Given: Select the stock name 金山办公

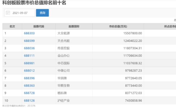Looking at the screenshot, I should click(64, 56).
